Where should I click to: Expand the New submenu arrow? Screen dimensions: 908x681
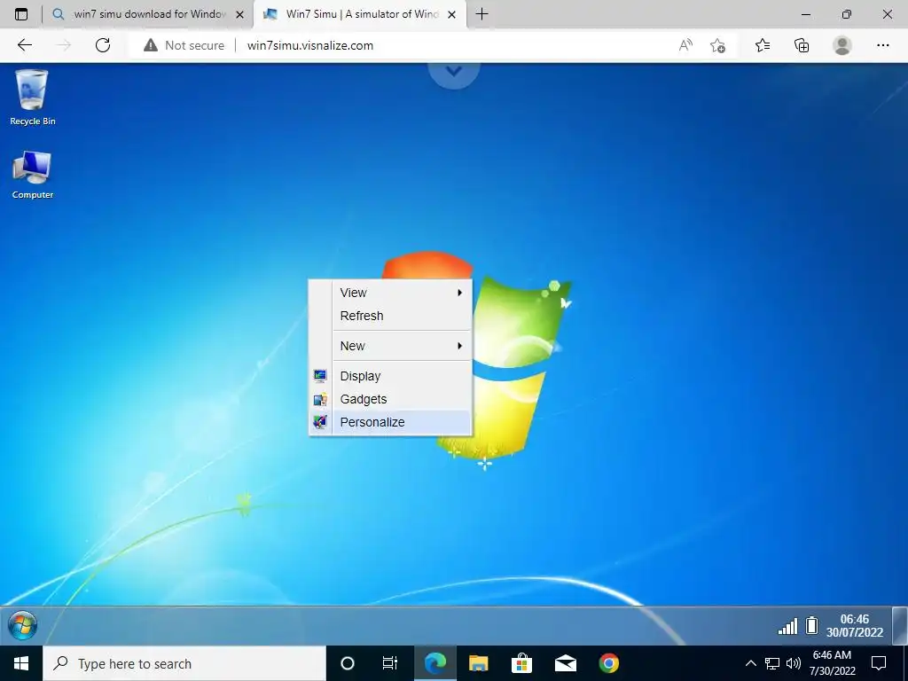click(460, 346)
